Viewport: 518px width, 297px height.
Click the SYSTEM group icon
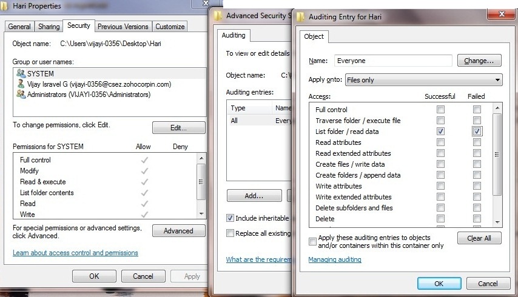pyautogui.click(x=21, y=73)
